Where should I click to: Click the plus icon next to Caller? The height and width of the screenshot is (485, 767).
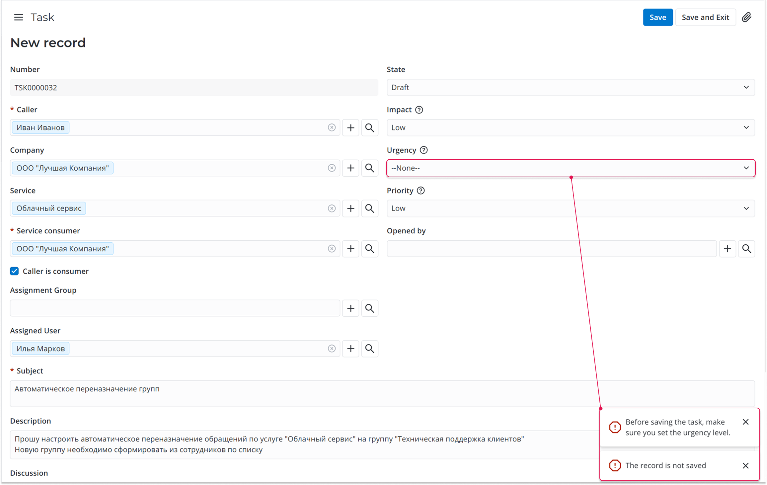(x=350, y=128)
